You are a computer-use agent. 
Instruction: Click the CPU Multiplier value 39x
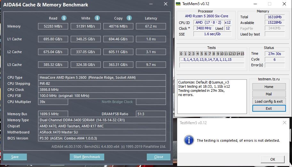[53, 102]
